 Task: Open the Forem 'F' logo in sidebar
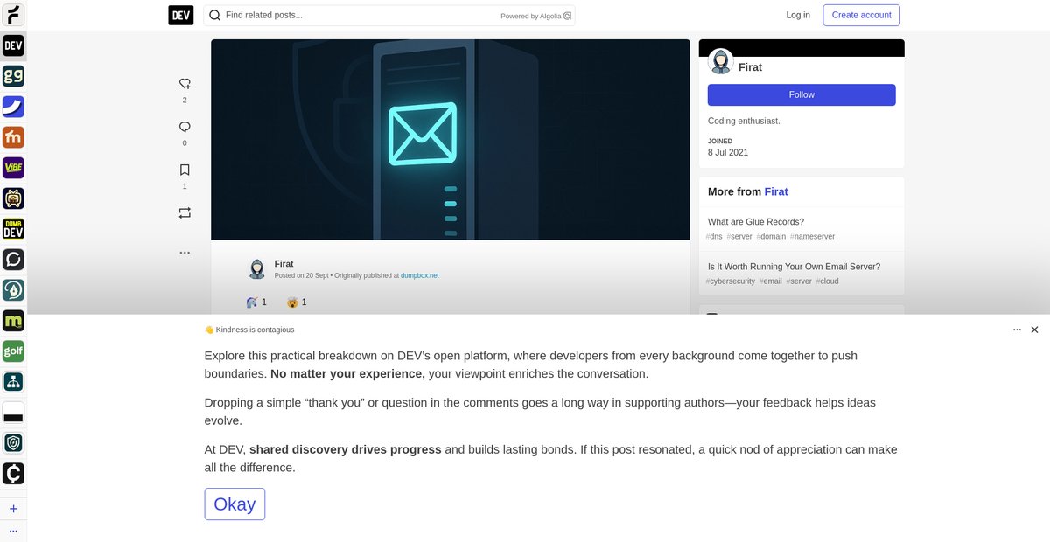coord(13,14)
